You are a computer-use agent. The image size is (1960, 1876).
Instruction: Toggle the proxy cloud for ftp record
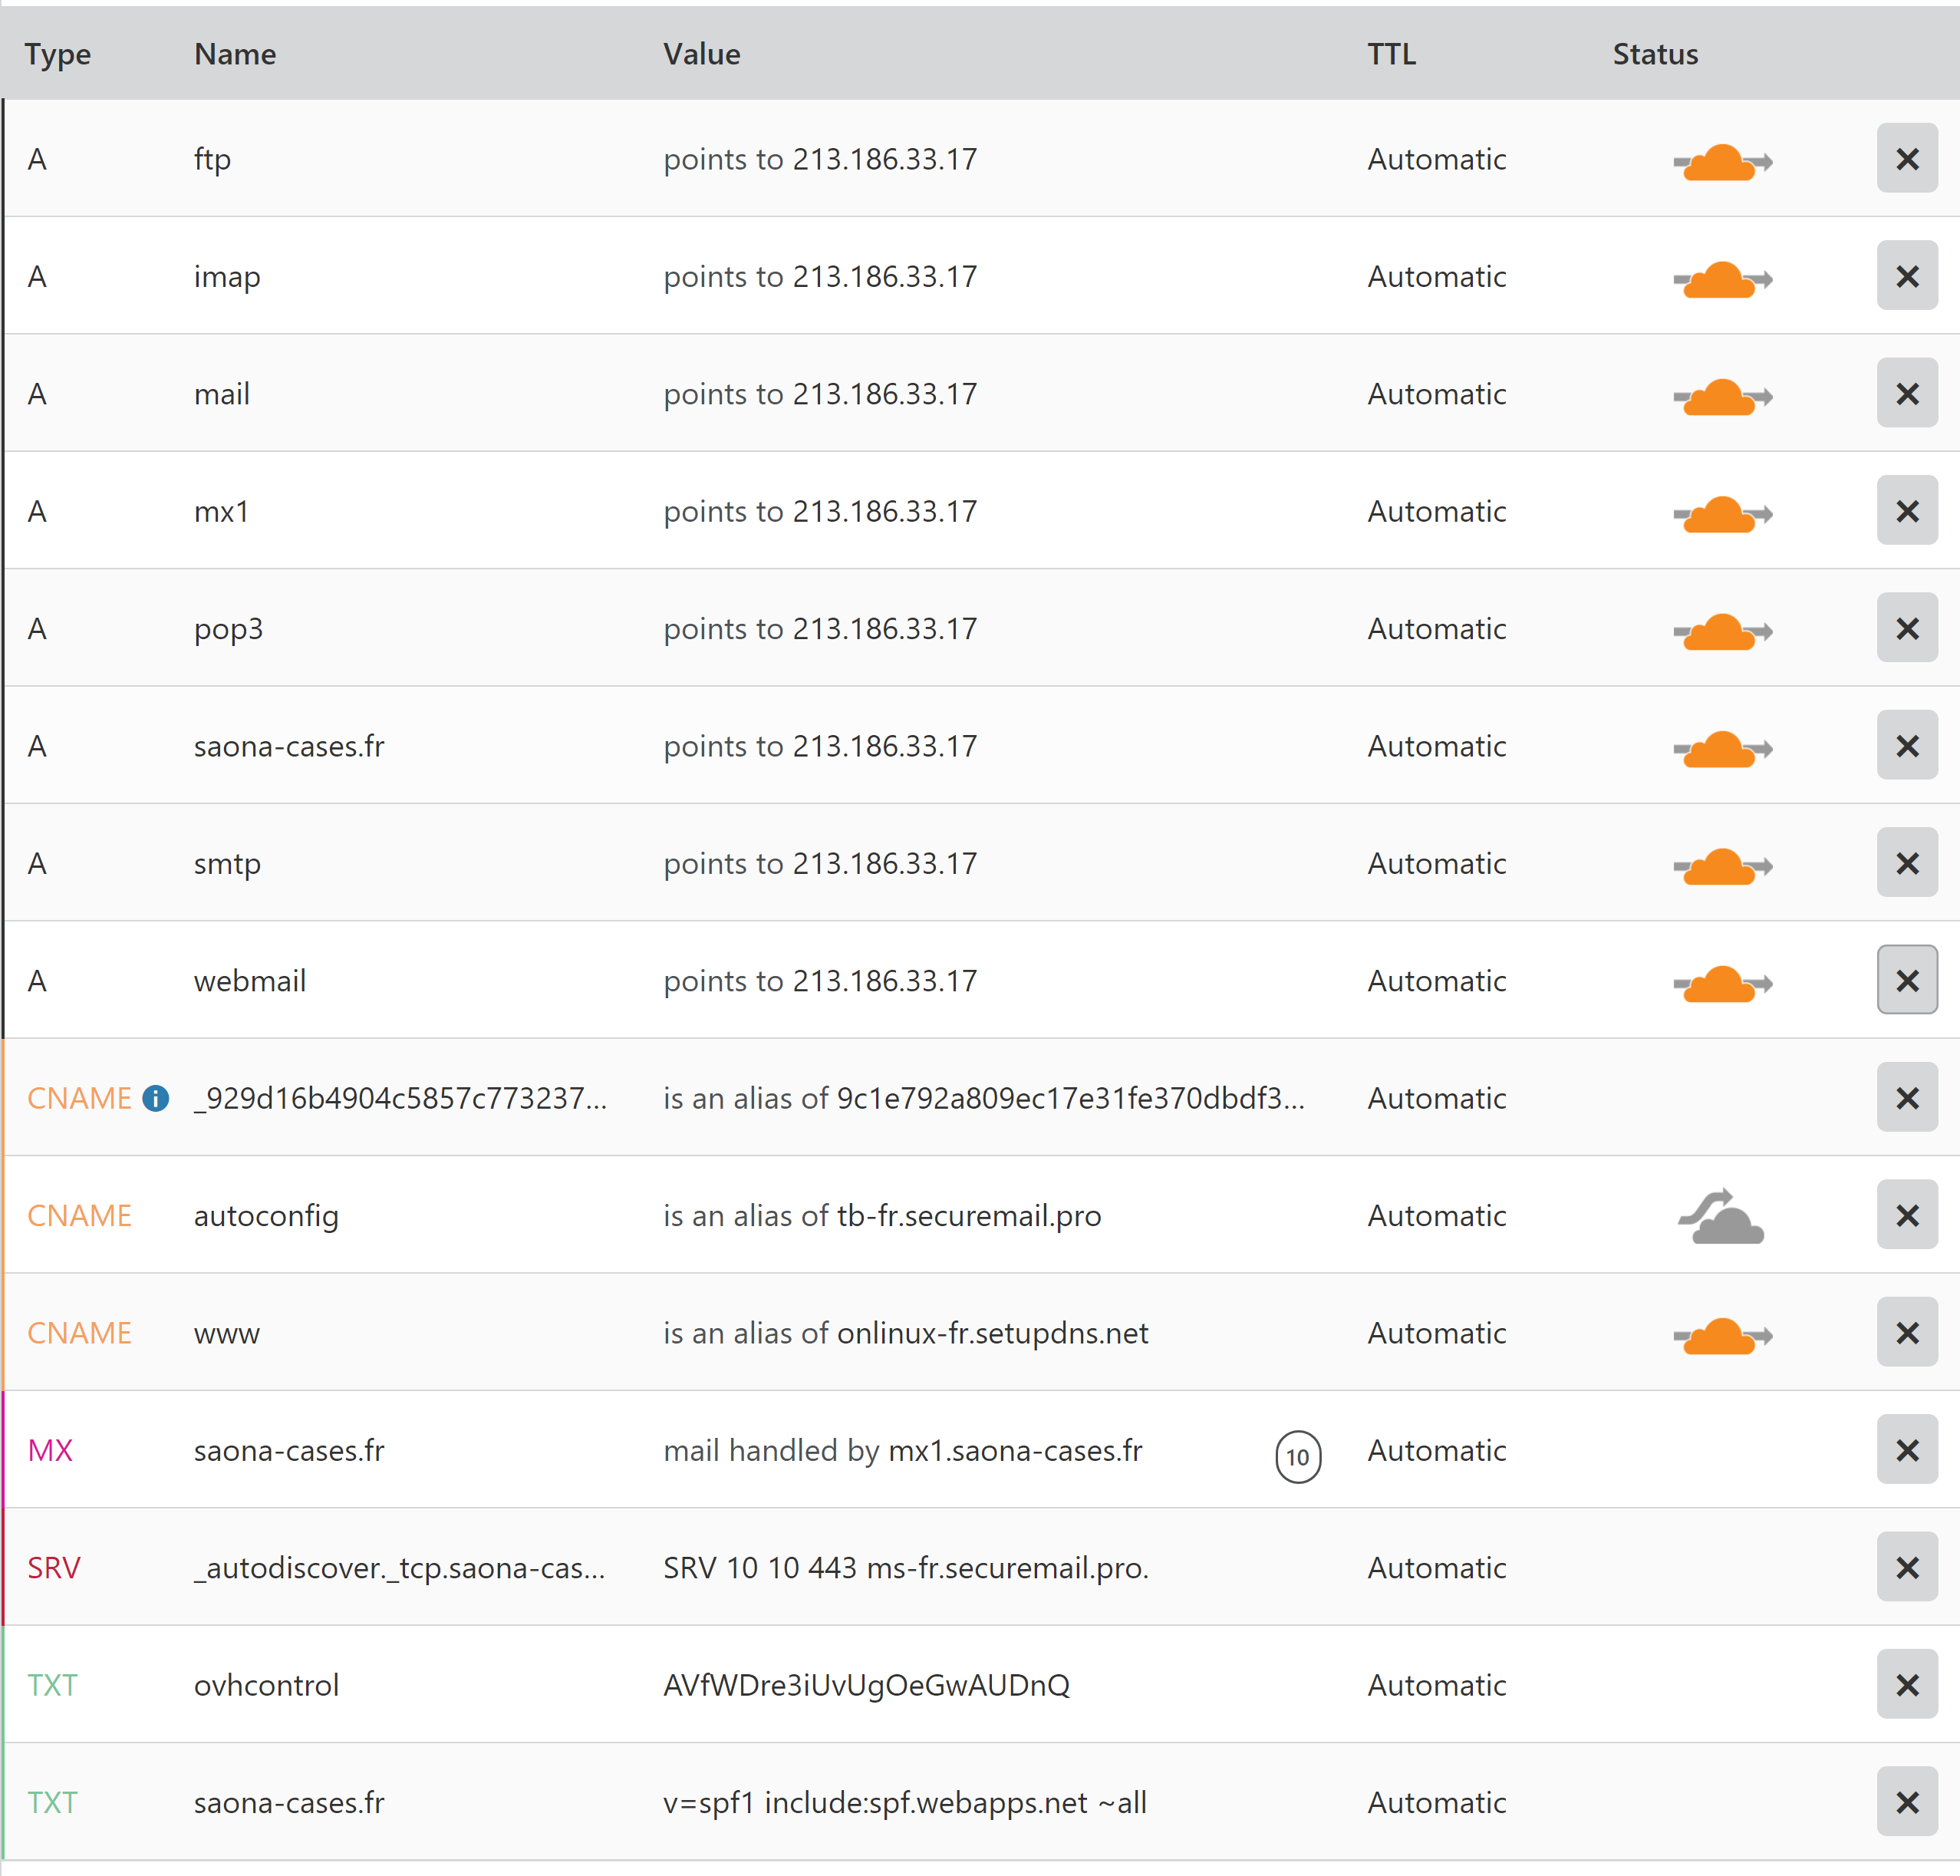click(1721, 161)
